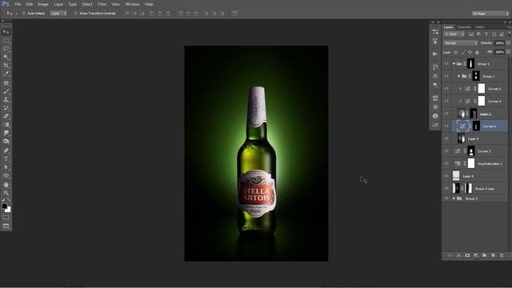Hide the Curves 4 adjustment layer
Image resolution: width=512 pixels, height=288 pixels.
coord(446,102)
